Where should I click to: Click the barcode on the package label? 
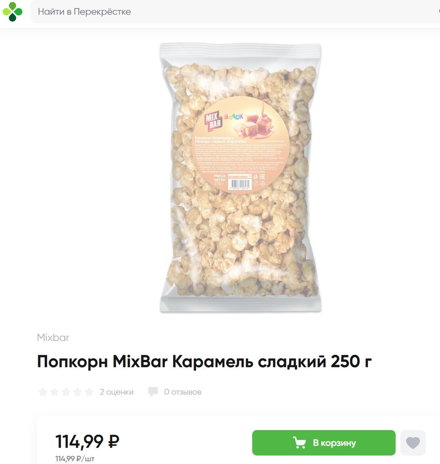(240, 184)
